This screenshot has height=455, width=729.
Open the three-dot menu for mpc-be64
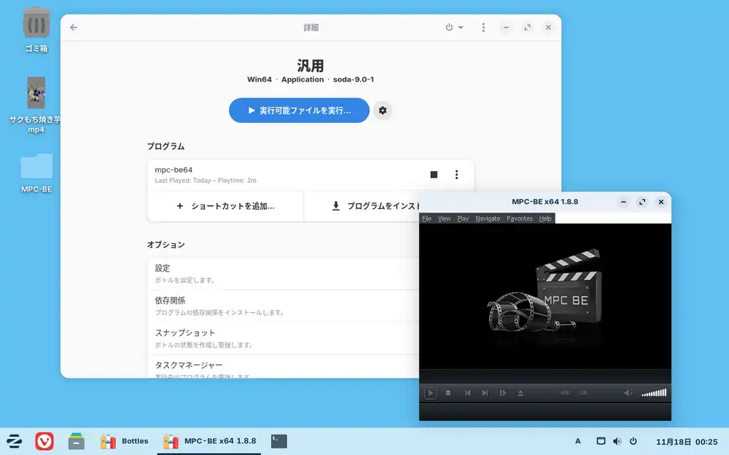pyautogui.click(x=457, y=175)
